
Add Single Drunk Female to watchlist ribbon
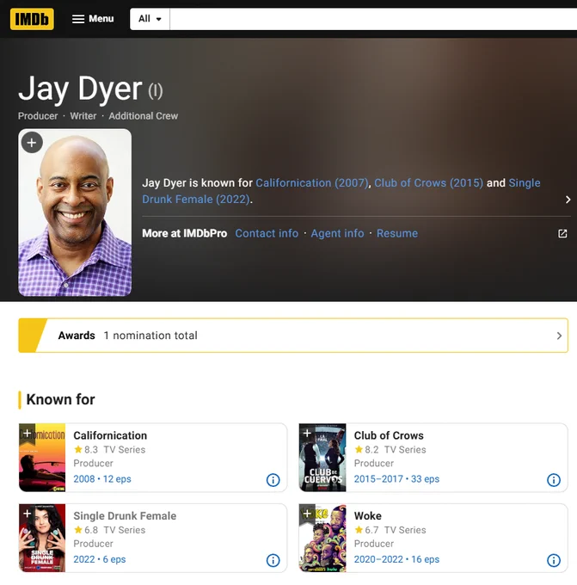[27, 514]
